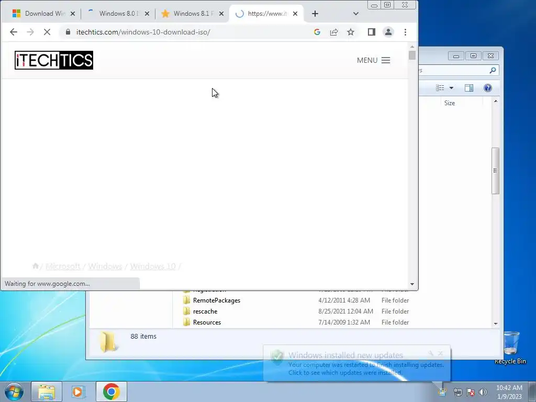Click the Microsoft breadcrumb link

point(63,266)
